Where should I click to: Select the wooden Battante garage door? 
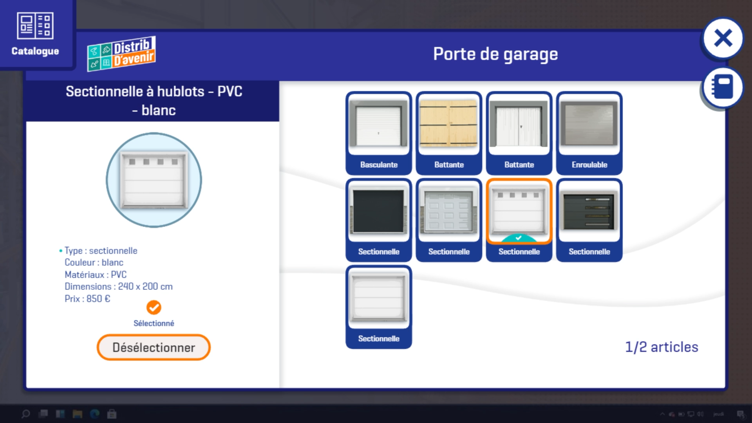click(448, 133)
